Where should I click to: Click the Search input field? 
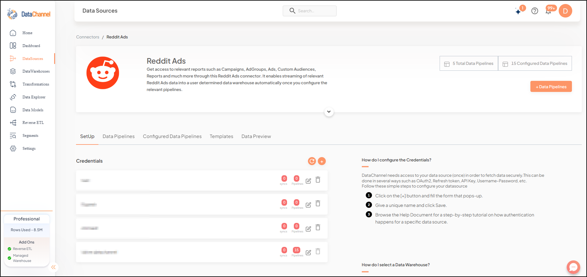pyautogui.click(x=309, y=11)
